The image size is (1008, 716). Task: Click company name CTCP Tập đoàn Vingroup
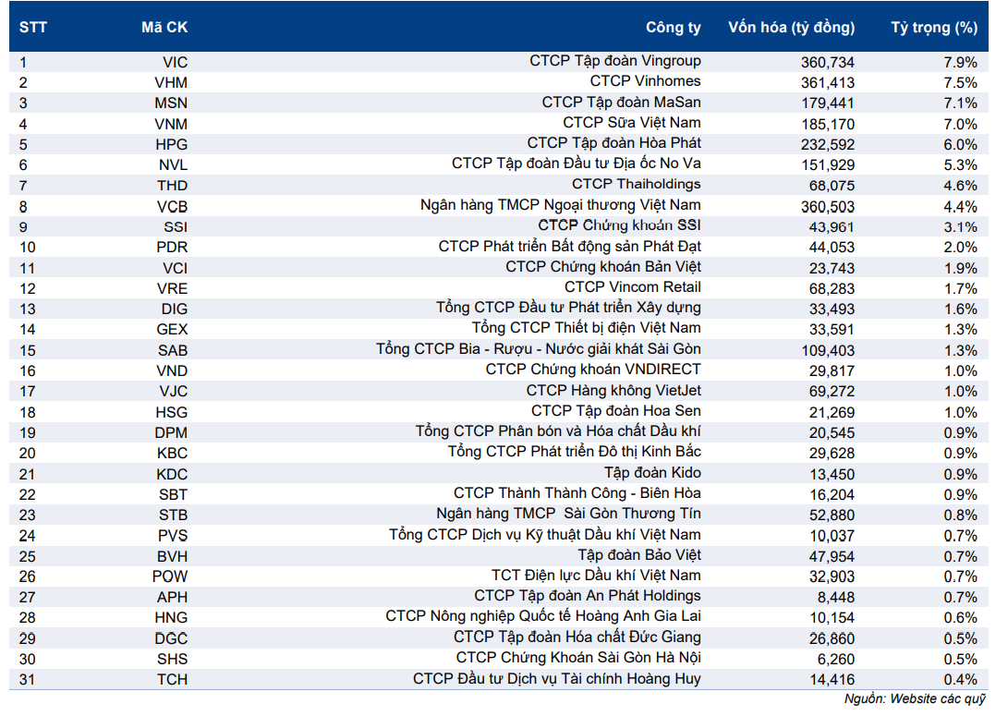pyautogui.click(x=615, y=61)
